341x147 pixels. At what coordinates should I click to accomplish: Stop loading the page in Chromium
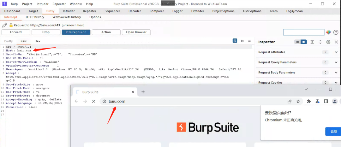93,101
